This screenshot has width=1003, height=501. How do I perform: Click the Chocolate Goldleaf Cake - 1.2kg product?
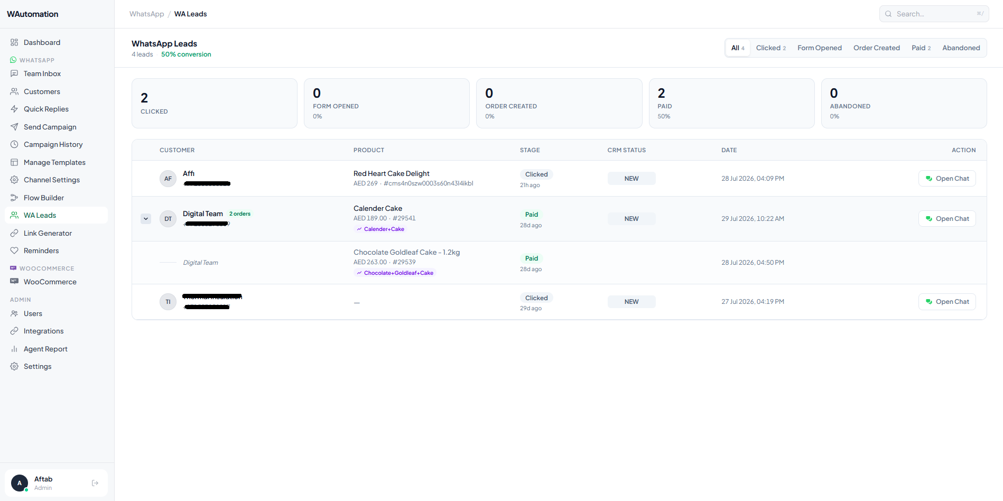(x=407, y=253)
